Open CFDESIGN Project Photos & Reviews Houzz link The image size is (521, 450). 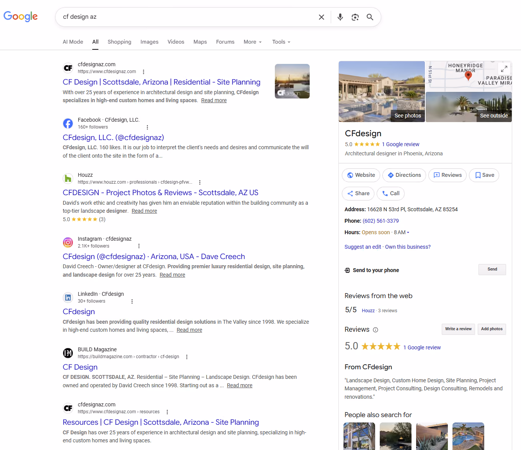tap(160, 193)
